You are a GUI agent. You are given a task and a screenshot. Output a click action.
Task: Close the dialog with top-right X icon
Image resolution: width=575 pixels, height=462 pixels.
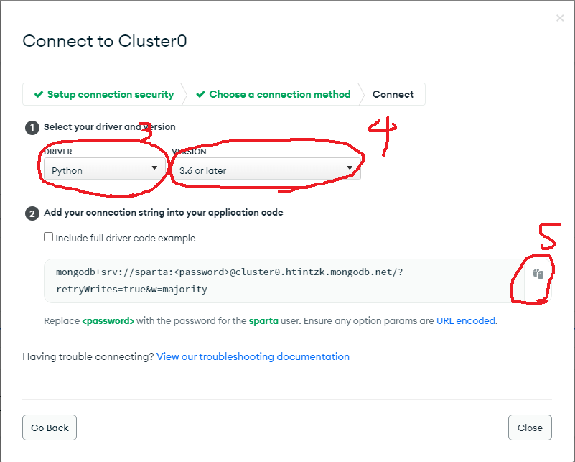click(560, 18)
